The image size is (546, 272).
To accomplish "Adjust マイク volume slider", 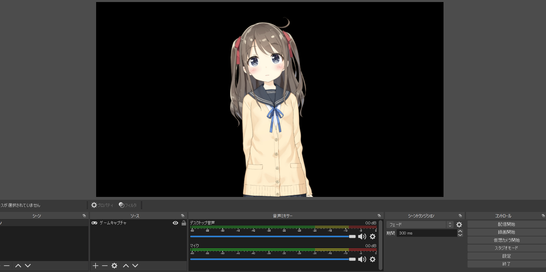I will point(273,259).
